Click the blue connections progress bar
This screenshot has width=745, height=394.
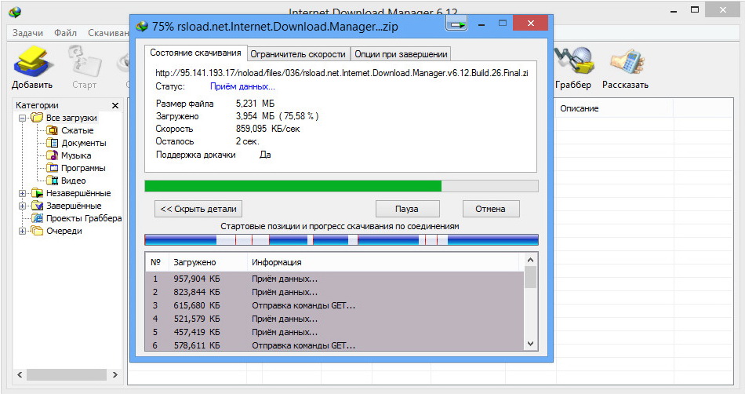click(x=341, y=239)
